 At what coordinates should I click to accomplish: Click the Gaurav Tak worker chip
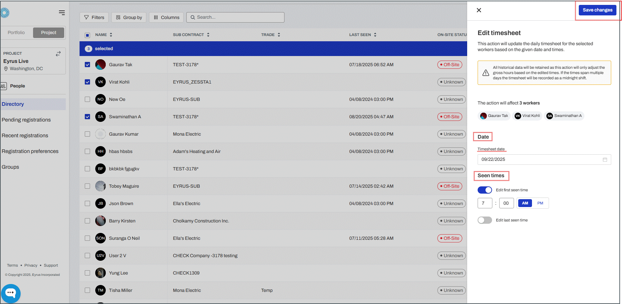494,116
